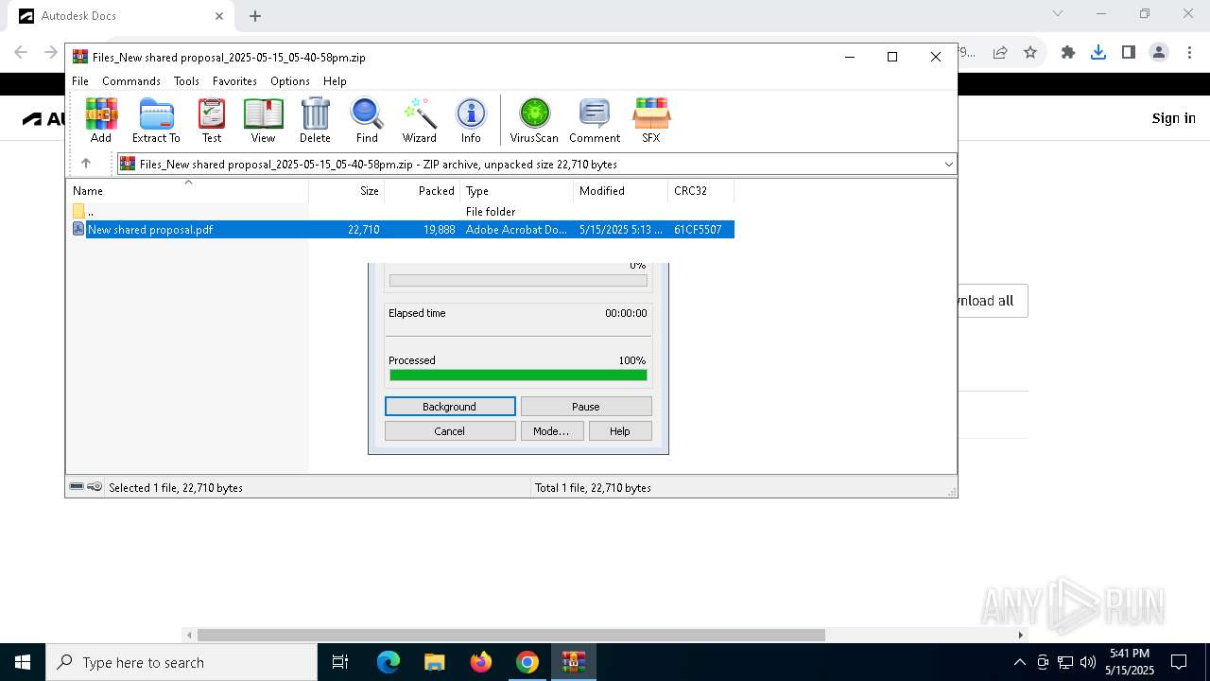Cancel the extraction dialog
This screenshot has height=681, width=1210.
click(x=450, y=431)
